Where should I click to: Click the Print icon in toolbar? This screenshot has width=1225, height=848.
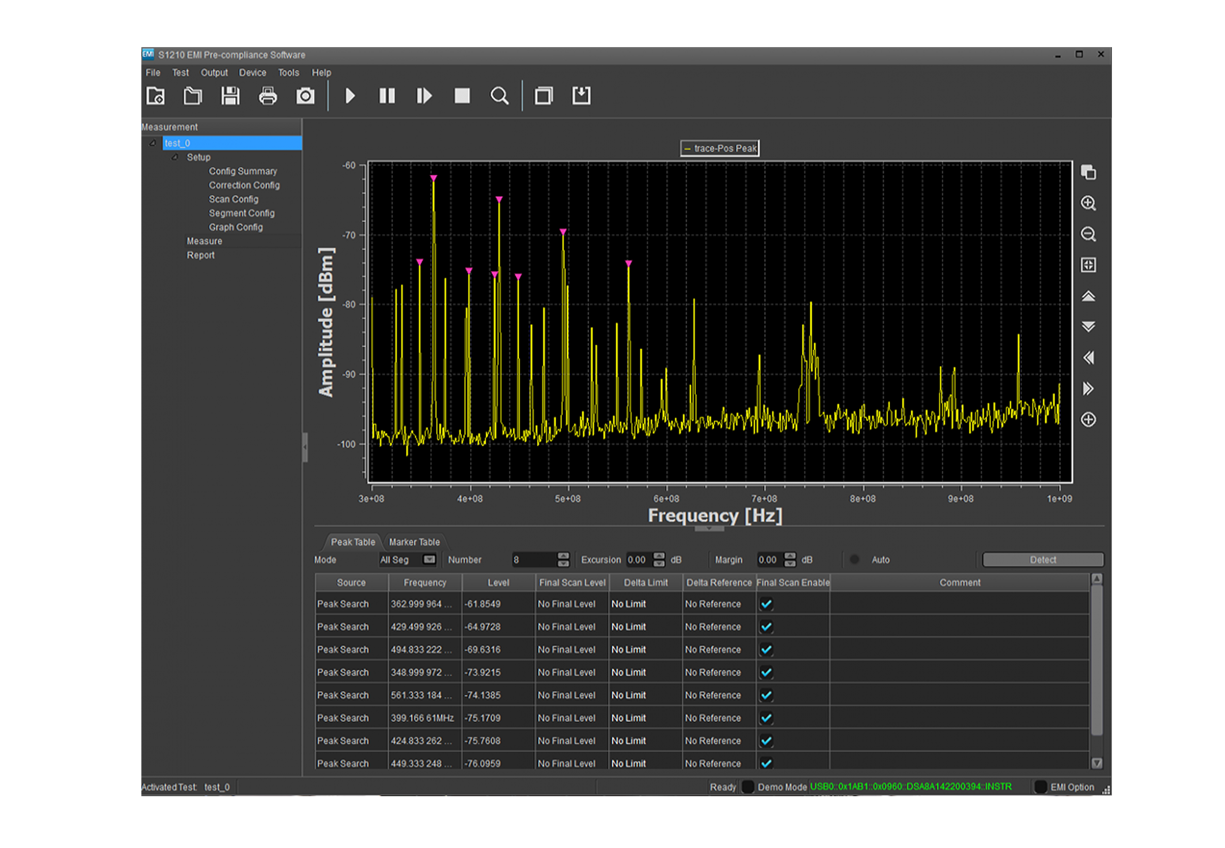pos(267,96)
